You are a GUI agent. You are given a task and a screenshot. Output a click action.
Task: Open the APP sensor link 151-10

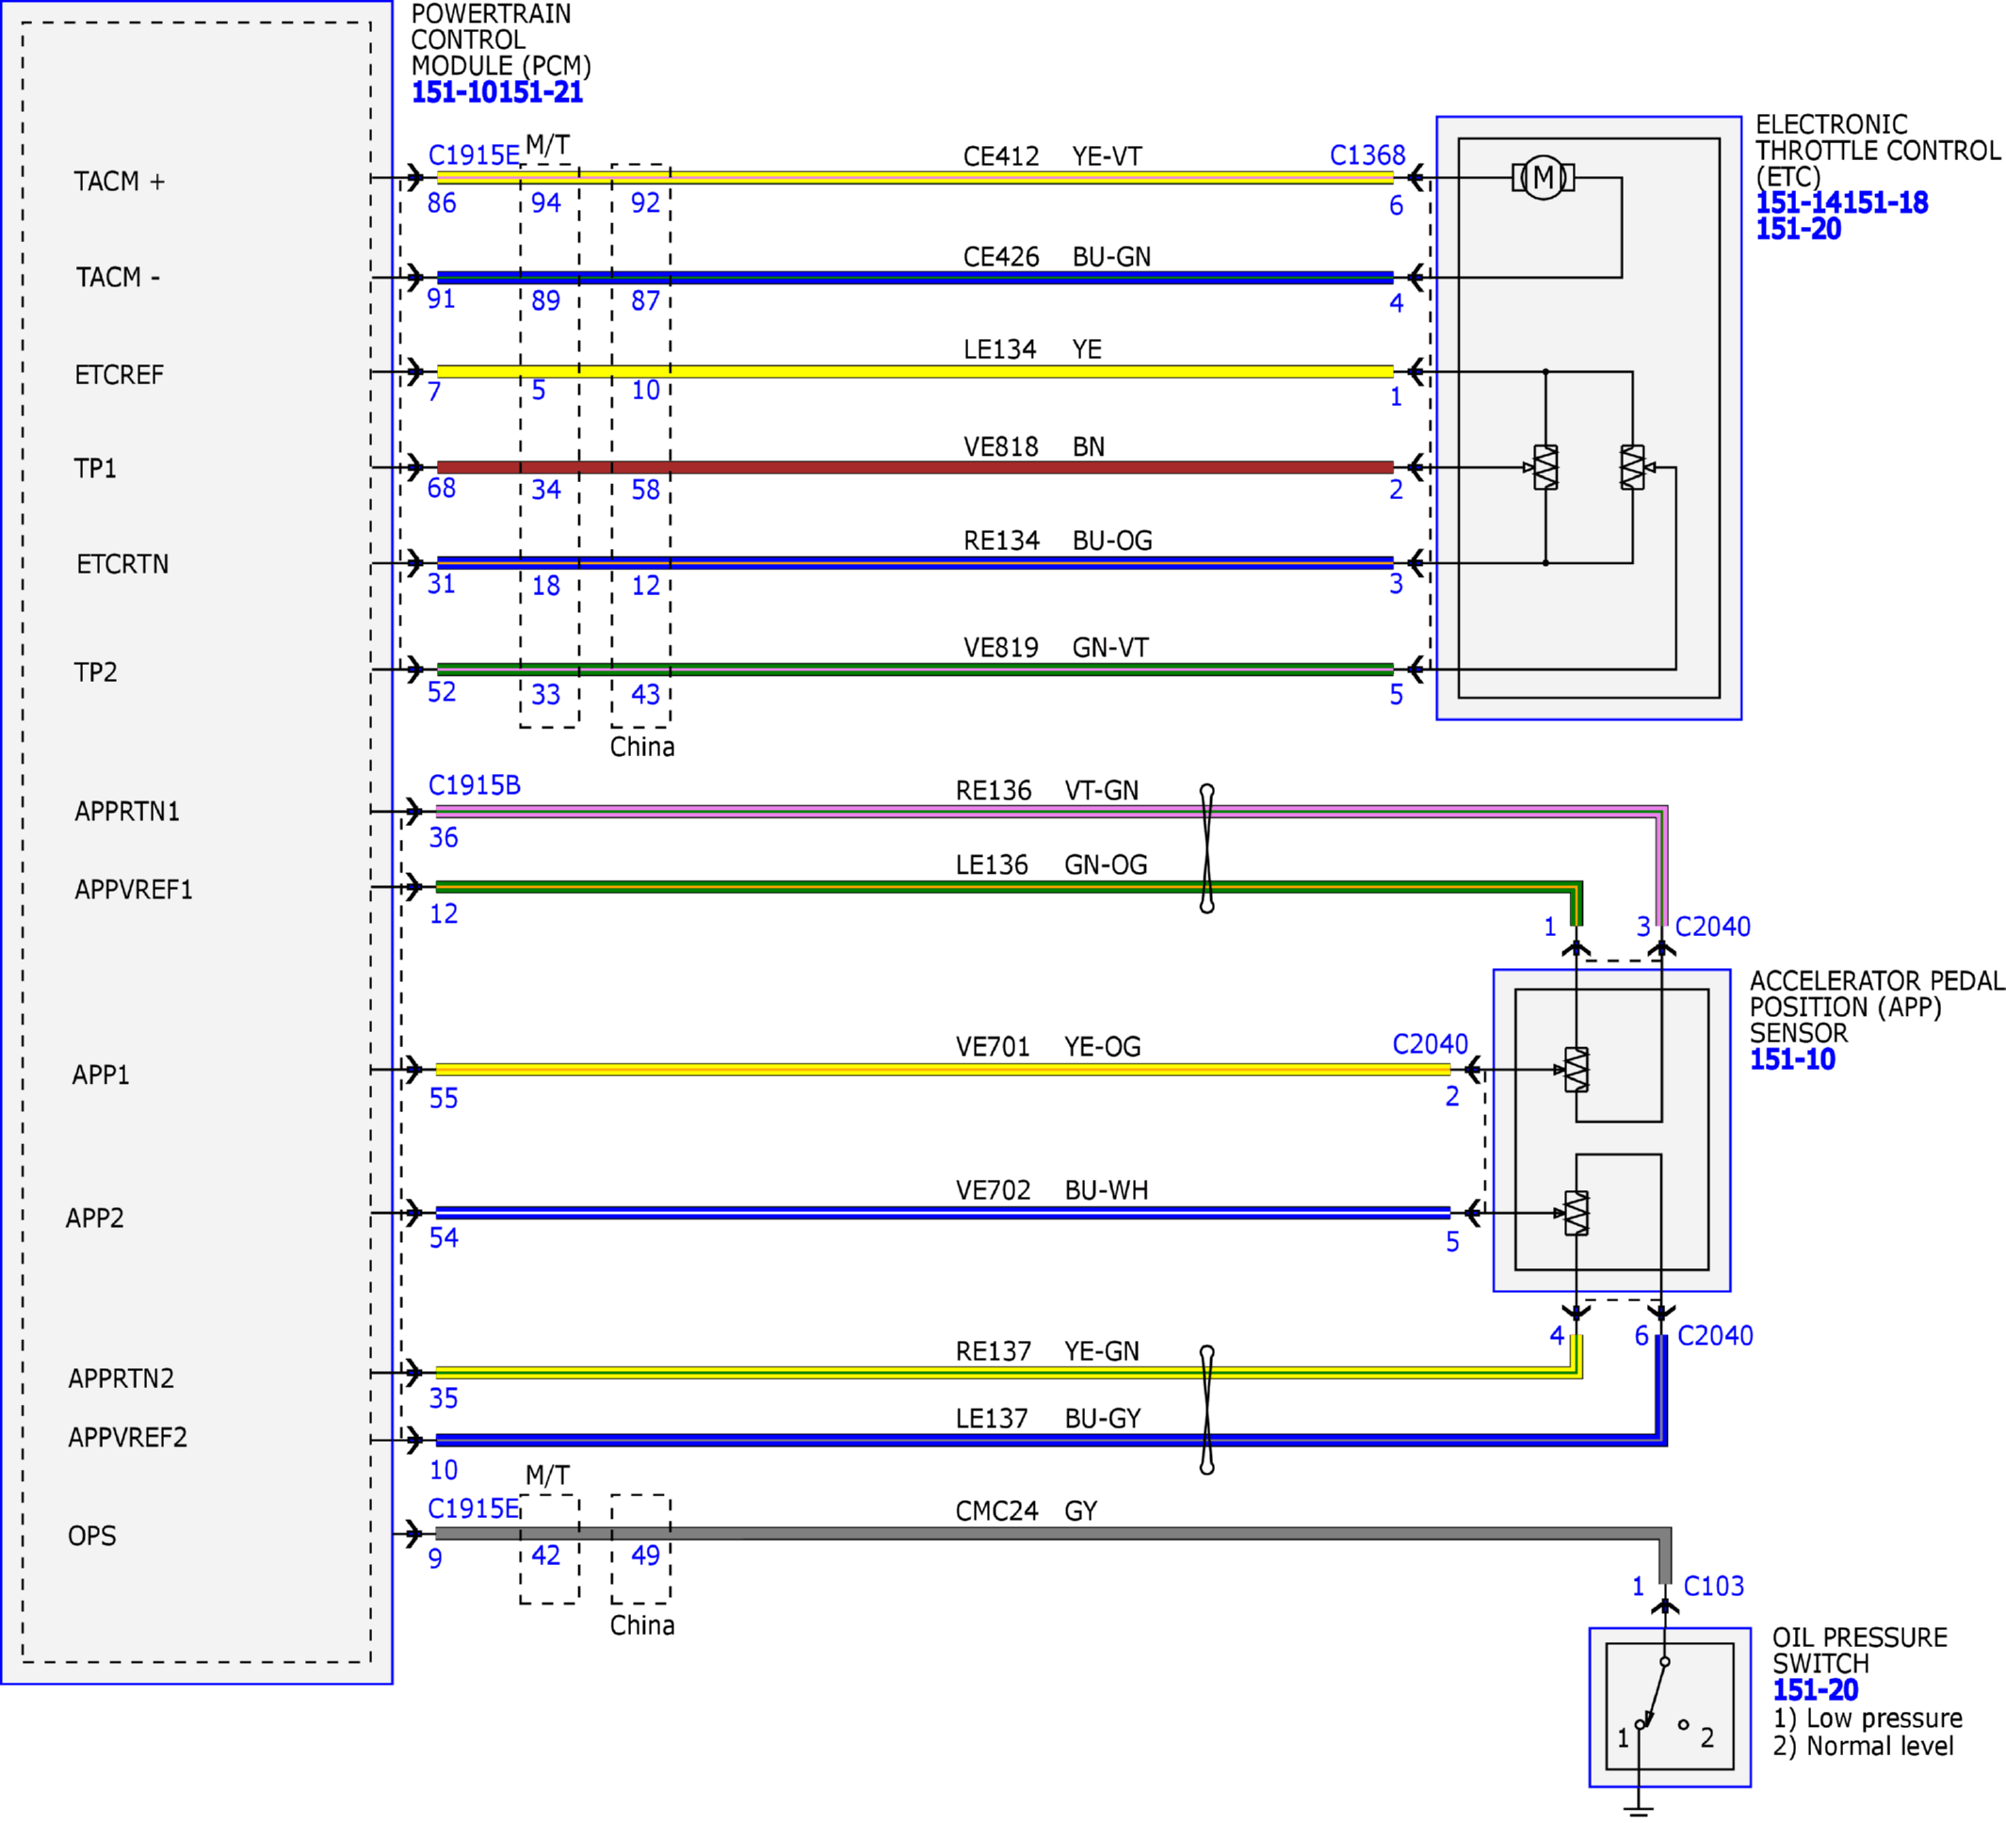pyautogui.click(x=1792, y=1058)
